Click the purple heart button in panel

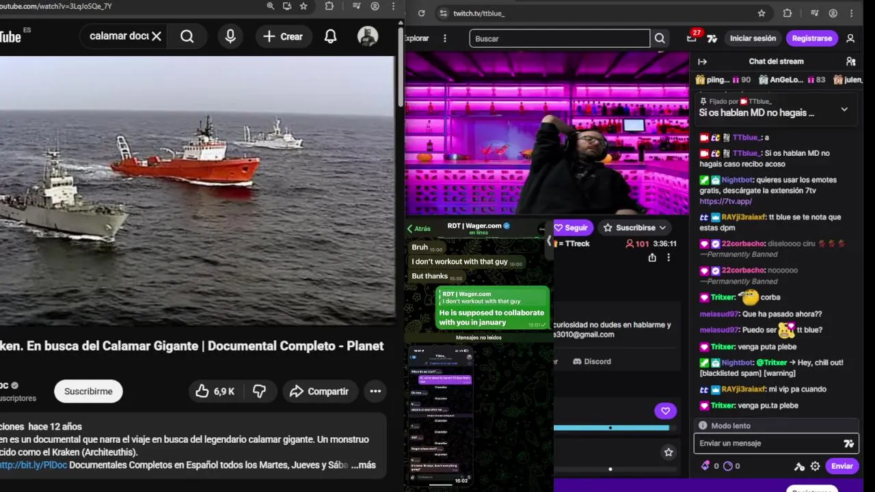(665, 411)
